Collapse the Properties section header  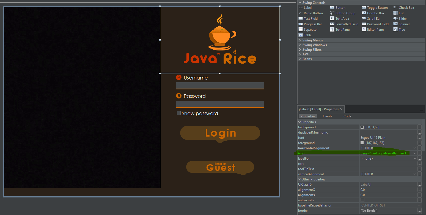299,122
